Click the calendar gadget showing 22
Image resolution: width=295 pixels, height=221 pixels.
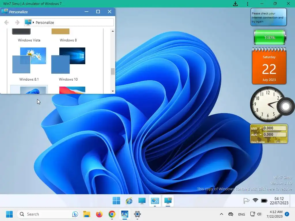269,66
